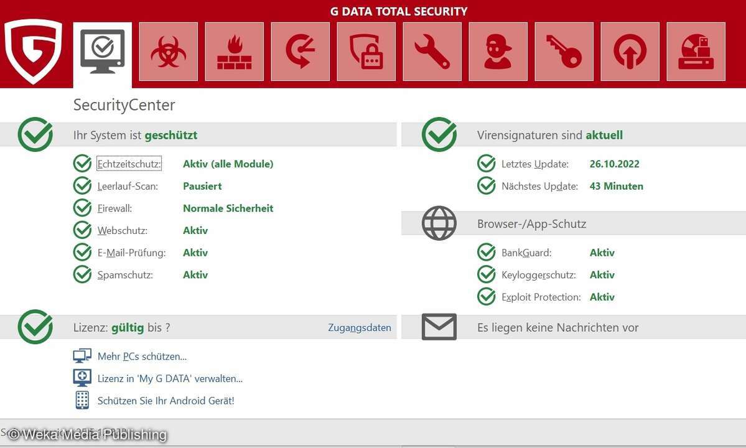Click the 'Pausiert' status value
This screenshot has height=448, width=746.
click(x=202, y=186)
